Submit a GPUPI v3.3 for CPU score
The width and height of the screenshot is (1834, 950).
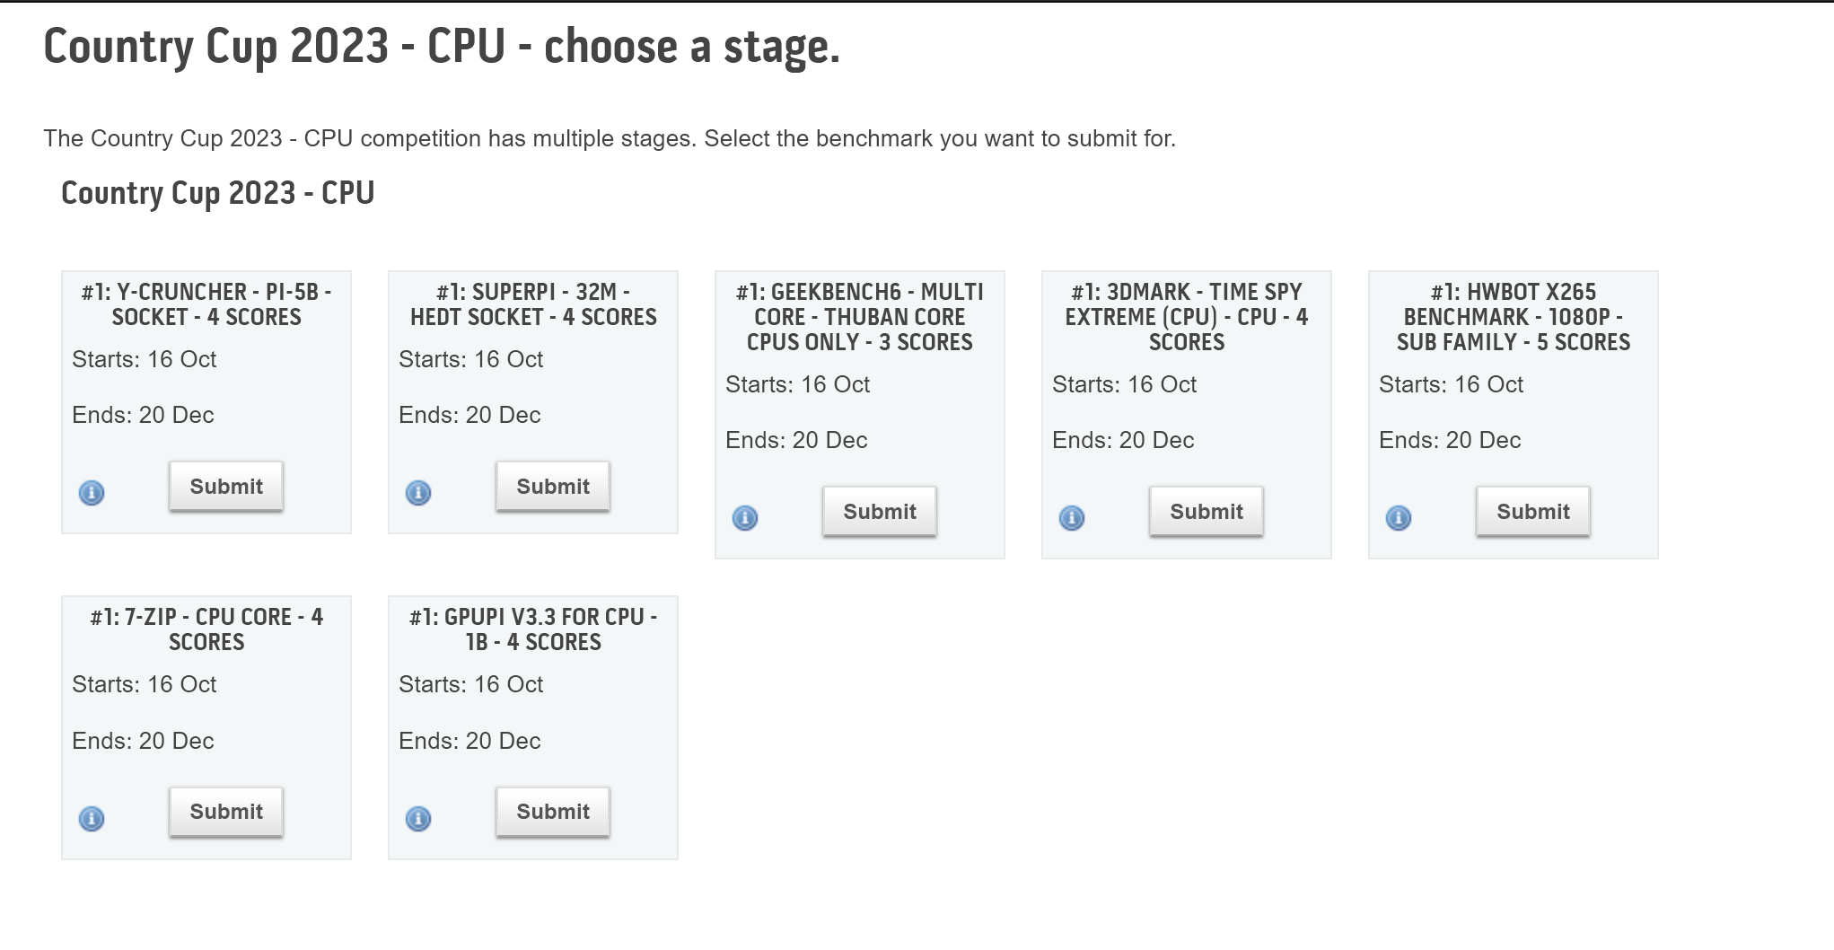coord(553,812)
